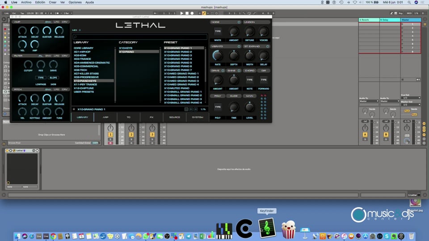The image size is (429, 241).
Task: Toggle the Vibrato section power switch
Action: tap(239, 46)
